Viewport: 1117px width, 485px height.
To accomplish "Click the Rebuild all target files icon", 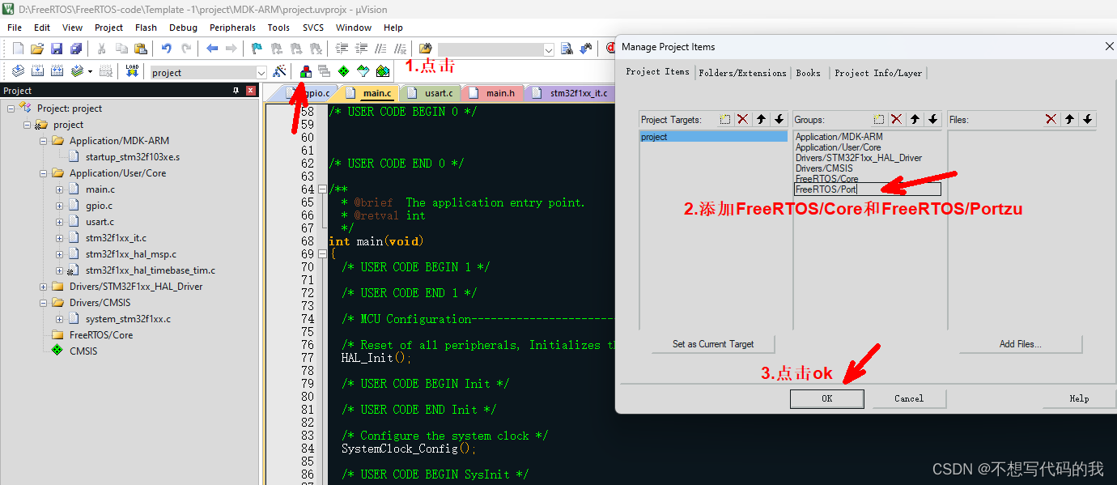I will (55, 71).
